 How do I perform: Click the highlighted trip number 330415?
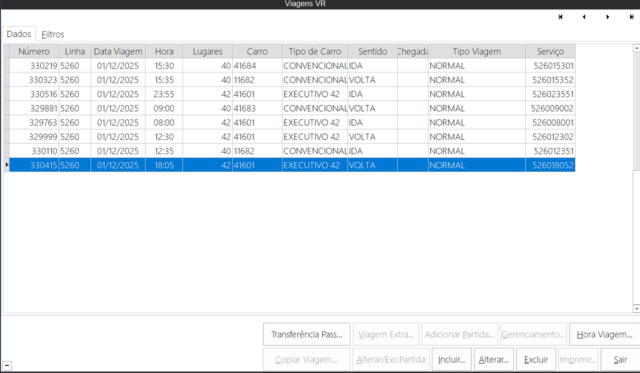pyautogui.click(x=34, y=165)
